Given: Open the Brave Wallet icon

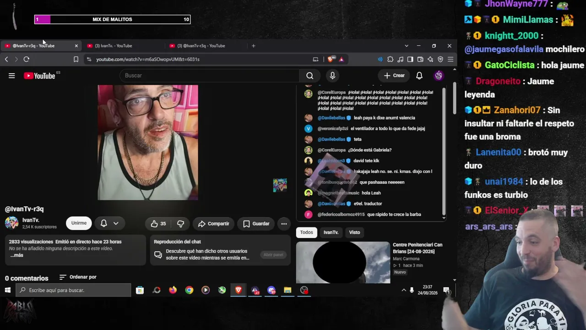Looking at the screenshot, I should pos(420,59).
